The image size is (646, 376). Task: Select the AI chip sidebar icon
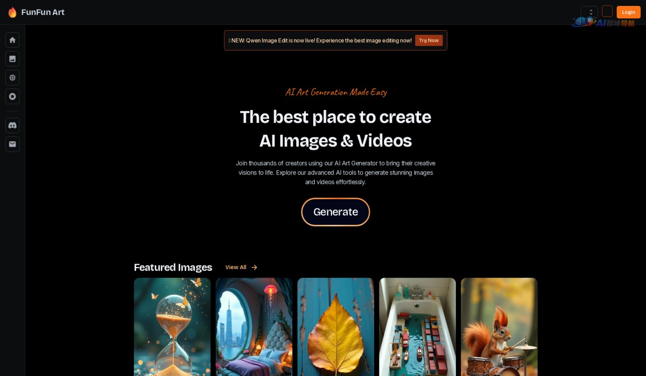(12, 77)
